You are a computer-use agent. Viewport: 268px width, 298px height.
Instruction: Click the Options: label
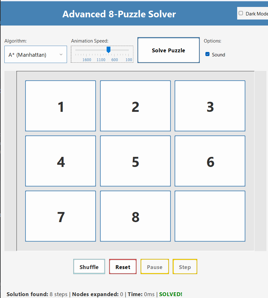point(212,41)
